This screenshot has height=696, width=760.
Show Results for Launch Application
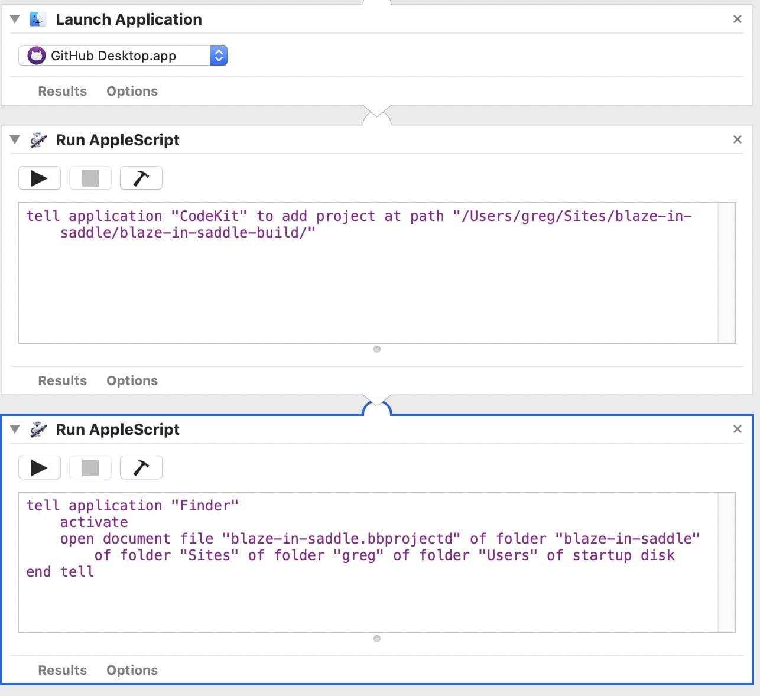63,91
